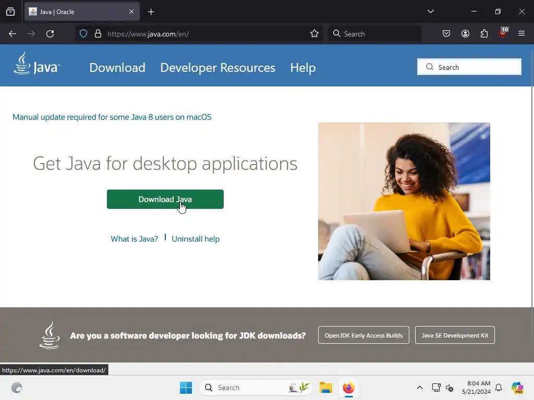
Task: Show hidden system tray icons
Action: 420,387
